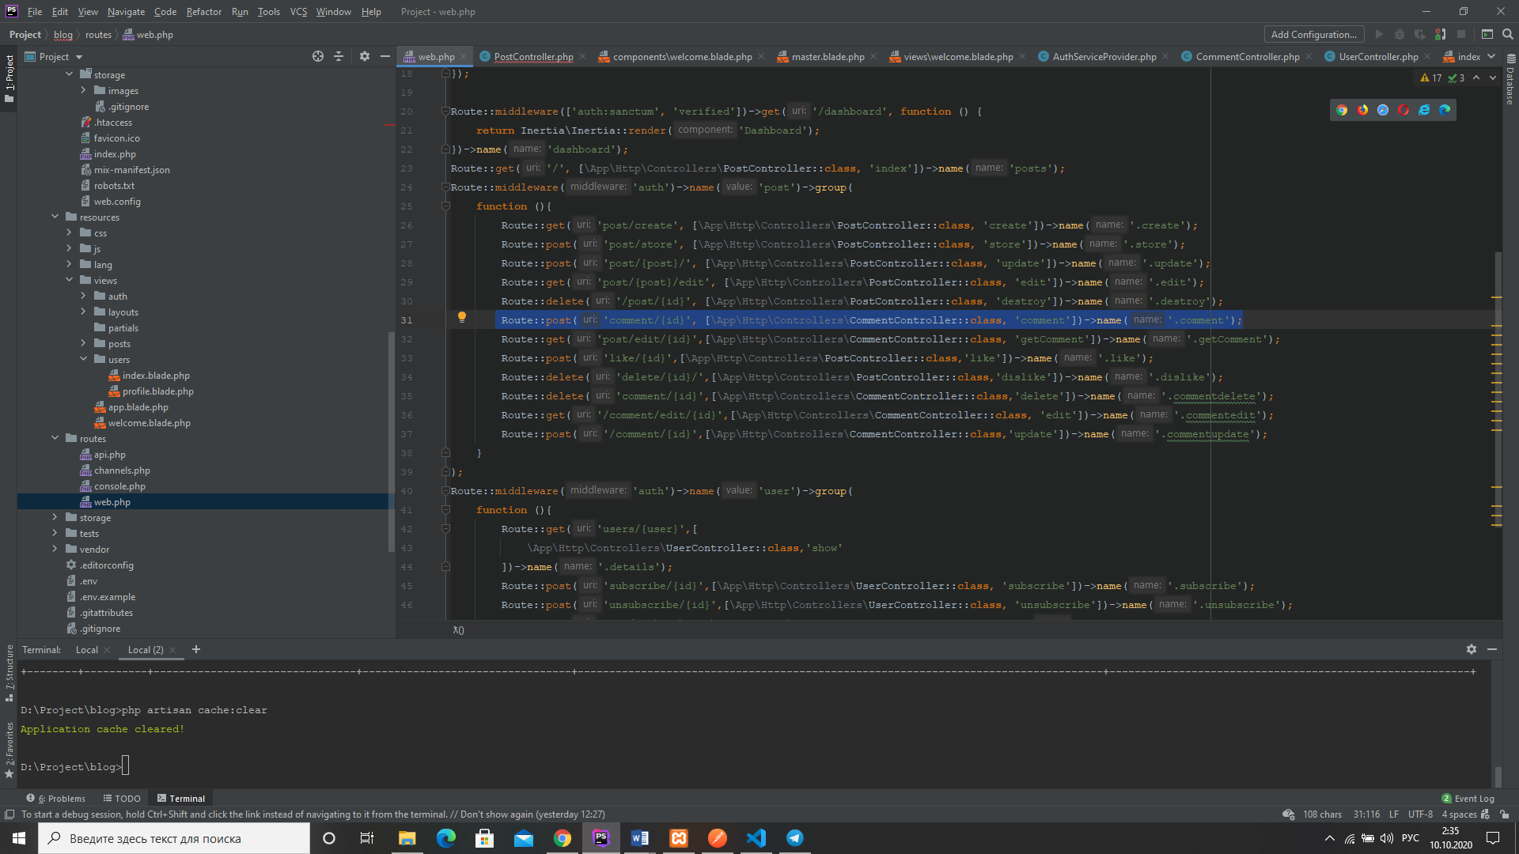Open Visual Studio Code from taskbar
1519x854 pixels.
pyautogui.click(x=756, y=838)
